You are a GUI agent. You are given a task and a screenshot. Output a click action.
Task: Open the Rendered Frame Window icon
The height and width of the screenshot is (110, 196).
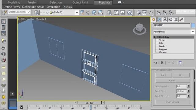click(145, 13)
